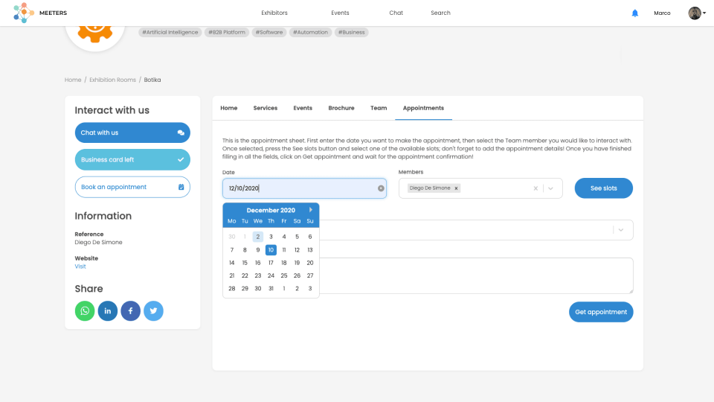Image resolution: width=714 pixels, height=402 pixels.
Task: Remove Diego De Simone member tag
Action: (456, 188)
